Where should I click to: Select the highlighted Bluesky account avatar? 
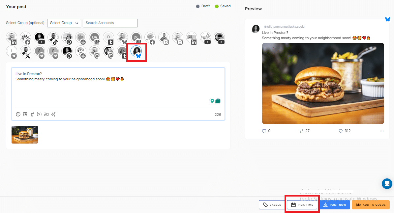tap(136, 52)
